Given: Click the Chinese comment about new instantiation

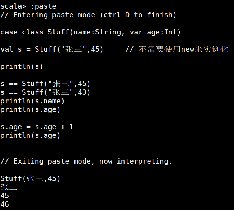Looking at the screenshot, I should (x=183, y=49).
